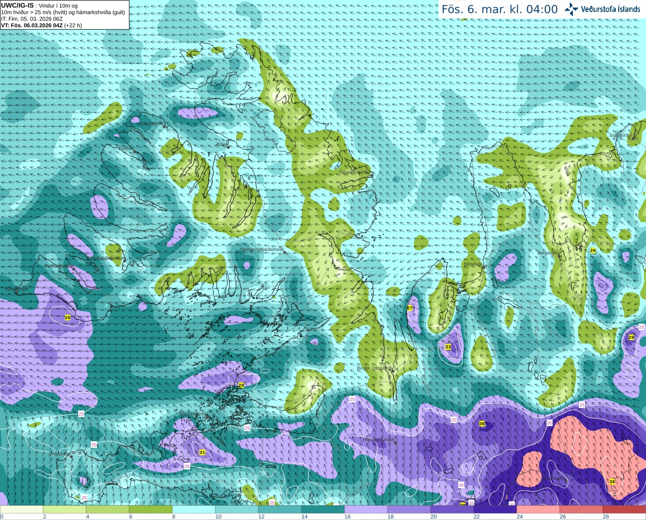
Task: Click the Stykkishólmur station label
Action: 193,414
